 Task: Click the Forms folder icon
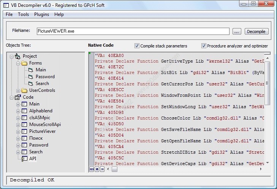[25, 63]
